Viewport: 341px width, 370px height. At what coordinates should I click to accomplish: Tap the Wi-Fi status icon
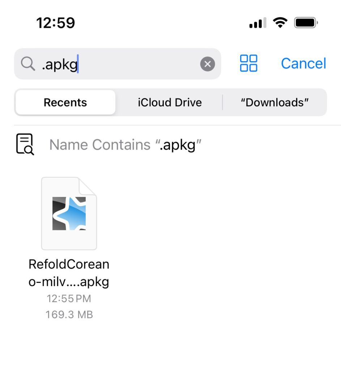pos(280,23)
